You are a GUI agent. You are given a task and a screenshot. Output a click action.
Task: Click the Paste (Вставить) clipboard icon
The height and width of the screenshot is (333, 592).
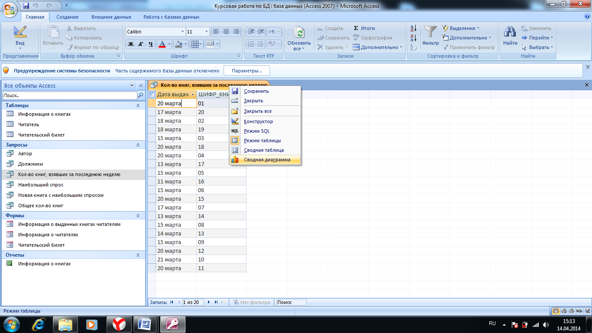(53, 36)
